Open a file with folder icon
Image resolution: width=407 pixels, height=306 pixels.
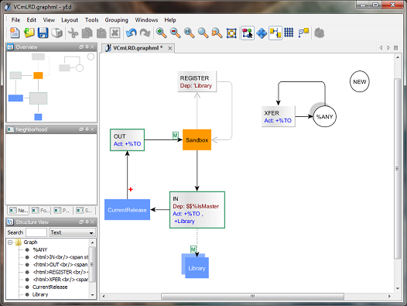(x=29, y=33)
